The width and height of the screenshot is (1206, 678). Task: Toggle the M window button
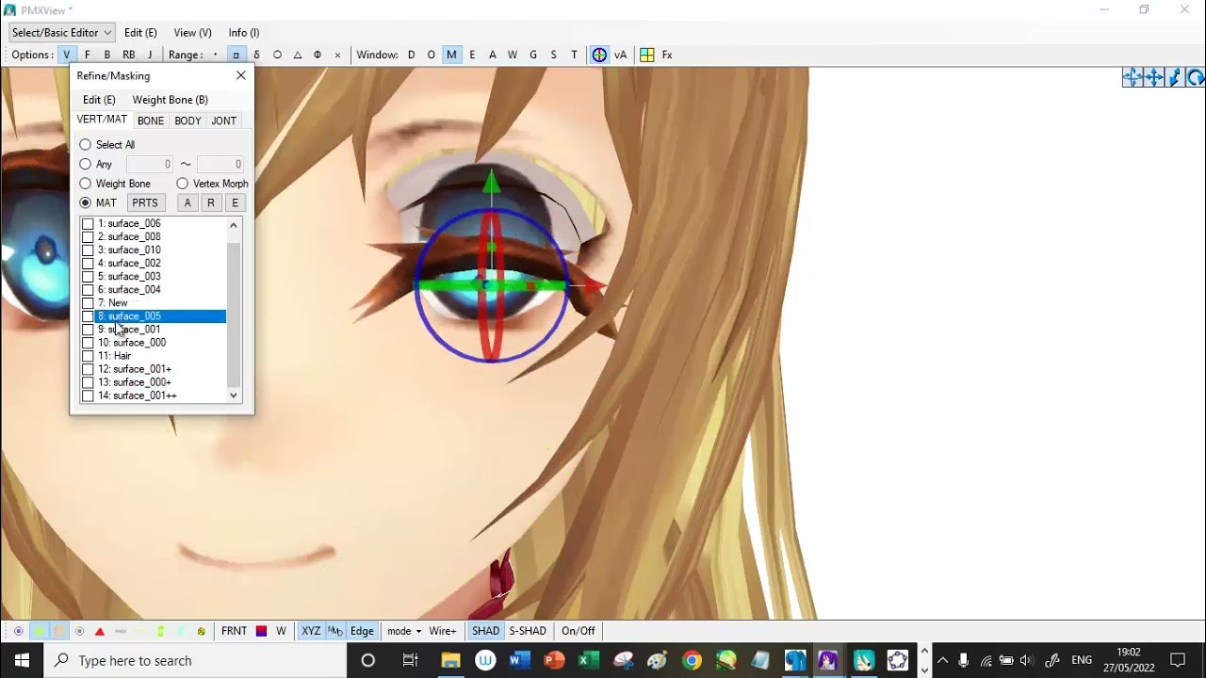pyautogui.click(x=451, y=55)
